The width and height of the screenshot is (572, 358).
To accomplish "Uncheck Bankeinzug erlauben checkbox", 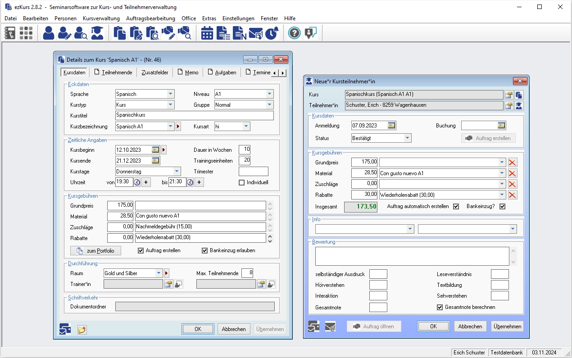I will (205, 250).
